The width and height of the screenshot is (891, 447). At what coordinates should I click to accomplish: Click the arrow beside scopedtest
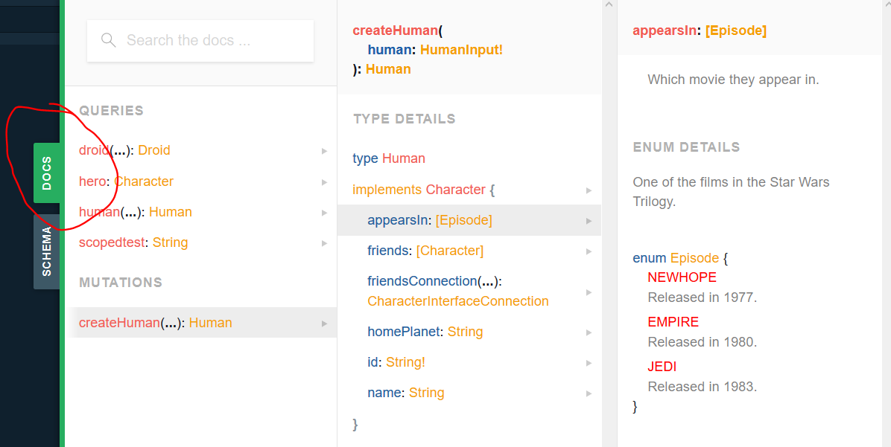click(x=324, y=243)
